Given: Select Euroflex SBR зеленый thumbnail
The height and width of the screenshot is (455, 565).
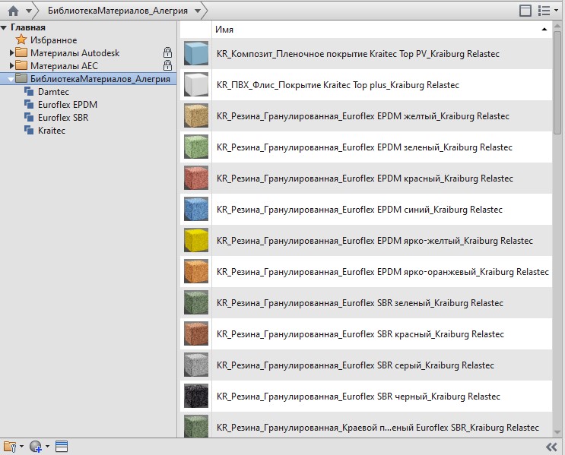Looking at the screenshot, I should [196, 303].
